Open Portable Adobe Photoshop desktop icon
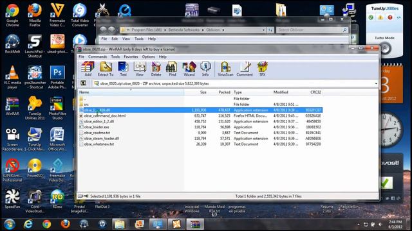Viewport: 412px width, 231px height. 57,77
